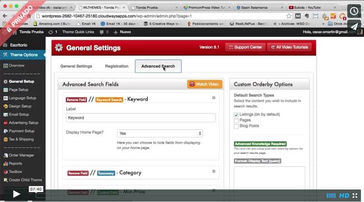Collapse the Keyword field panel
The image size is (364, 202).
[214, 98]
